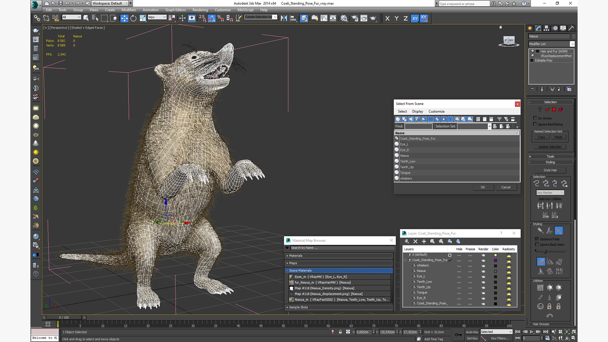Click the Style Hair button
The height and width of the screenshot is (342, 608).
tap(550, 170)
